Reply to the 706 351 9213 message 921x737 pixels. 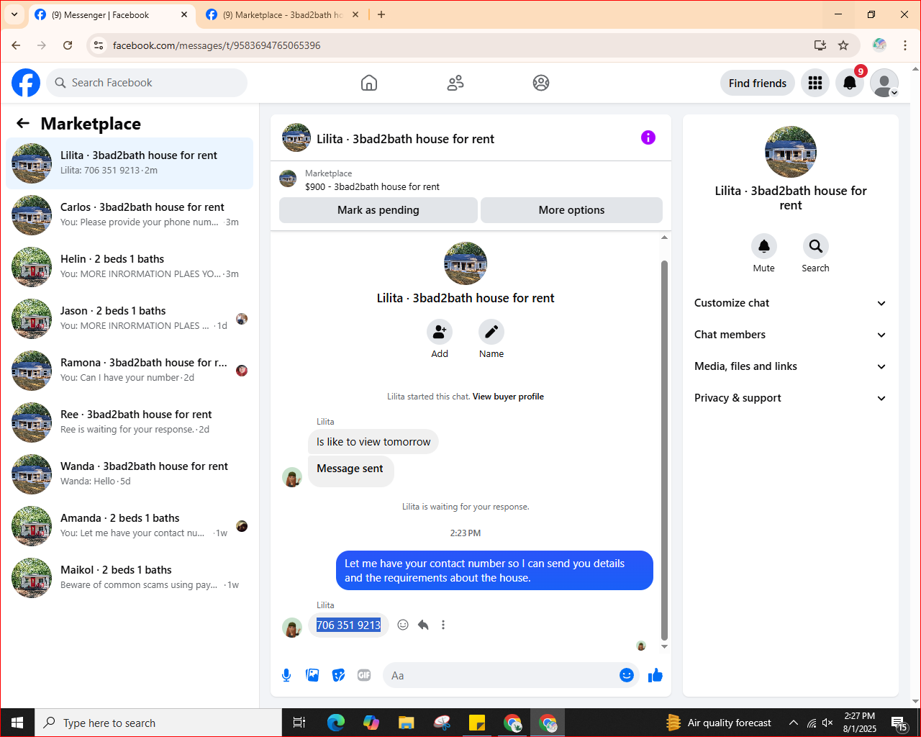tap(423, 625)
